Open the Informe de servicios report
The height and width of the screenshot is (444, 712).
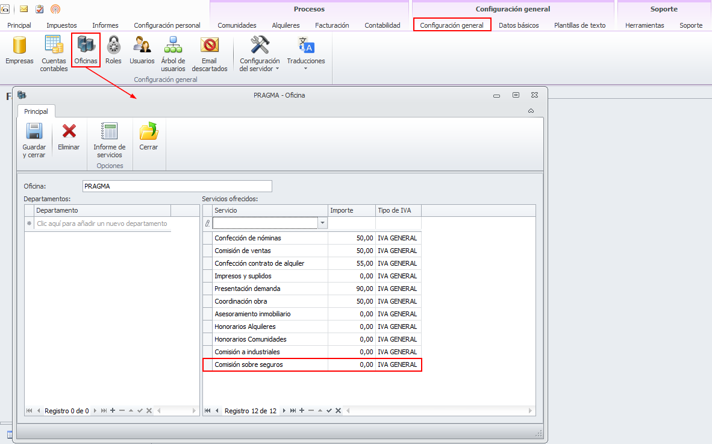[110, 140]
